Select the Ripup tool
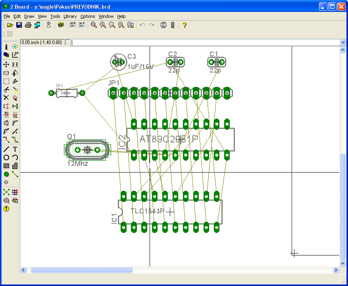This screenshot has width=348, height=286. (15, 140)
